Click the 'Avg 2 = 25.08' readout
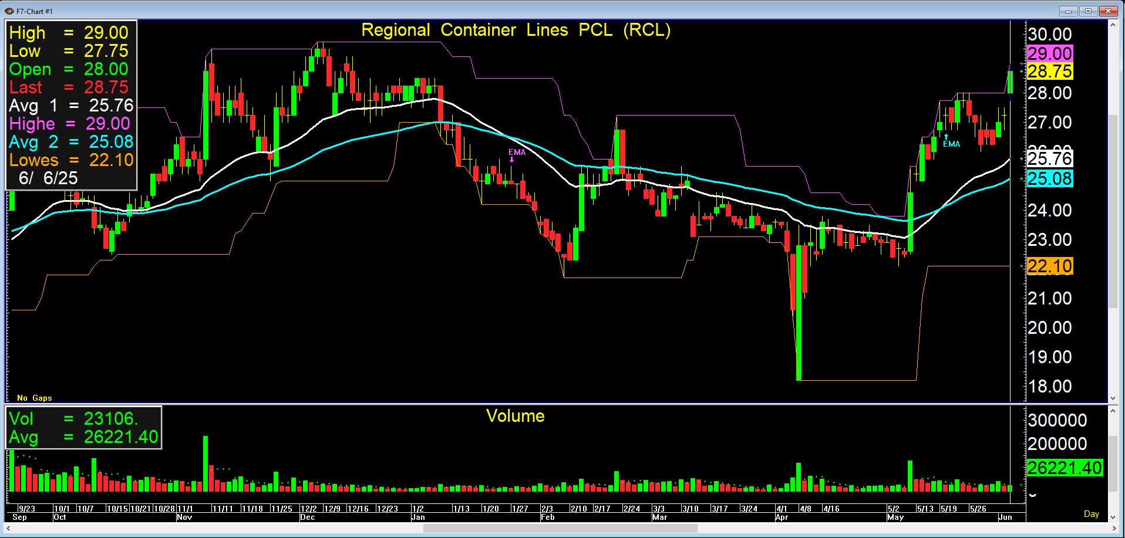The image size is (1125, 538). [x=71, y=142]
